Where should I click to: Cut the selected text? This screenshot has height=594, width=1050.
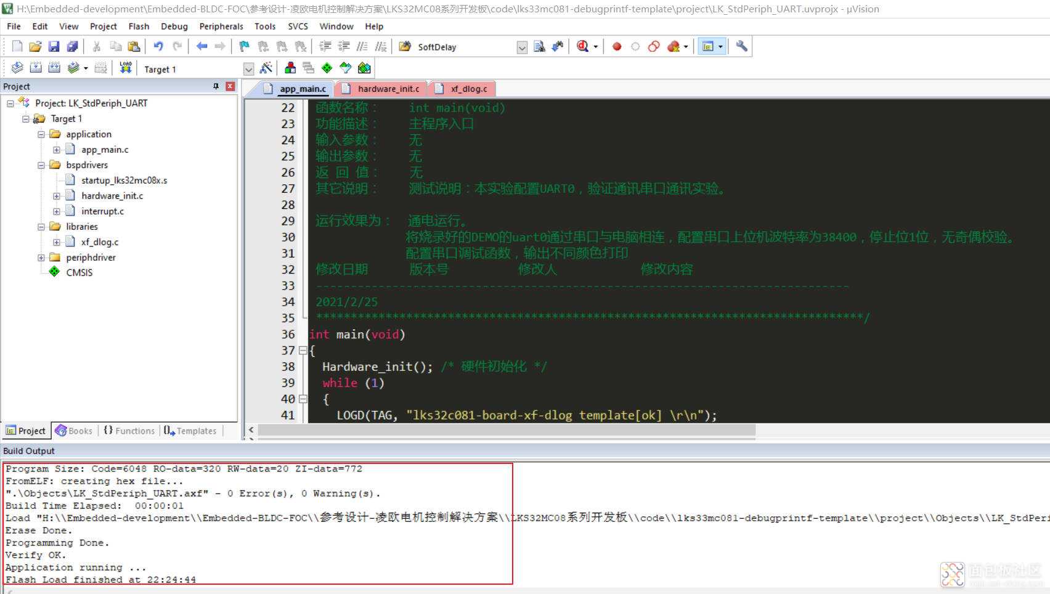click(x=97, y=46)
